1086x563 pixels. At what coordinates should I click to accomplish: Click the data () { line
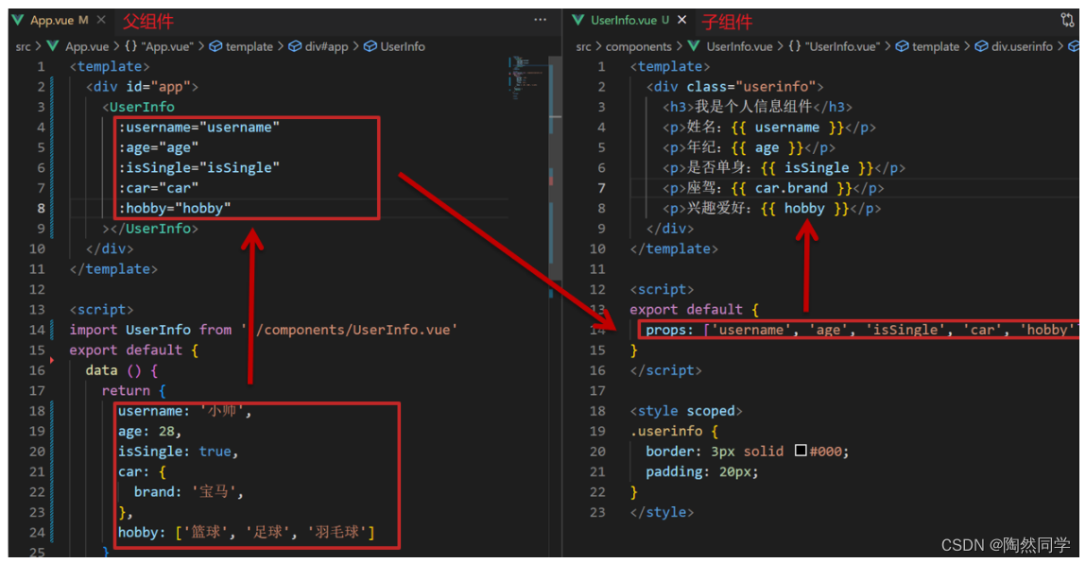coord(122,370)
